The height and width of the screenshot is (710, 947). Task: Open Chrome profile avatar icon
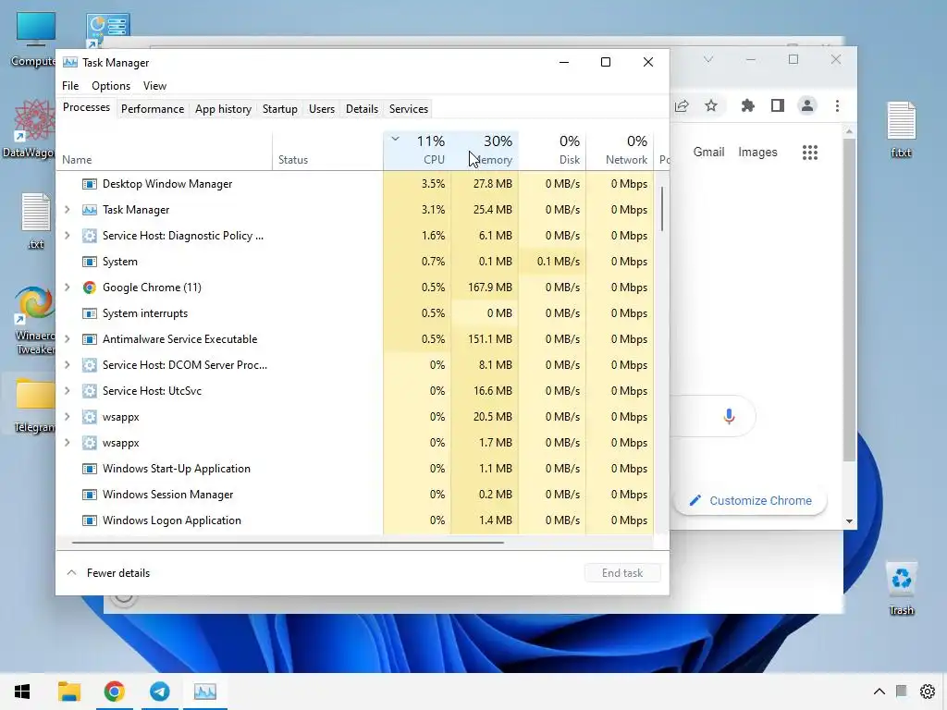(806, 105)
